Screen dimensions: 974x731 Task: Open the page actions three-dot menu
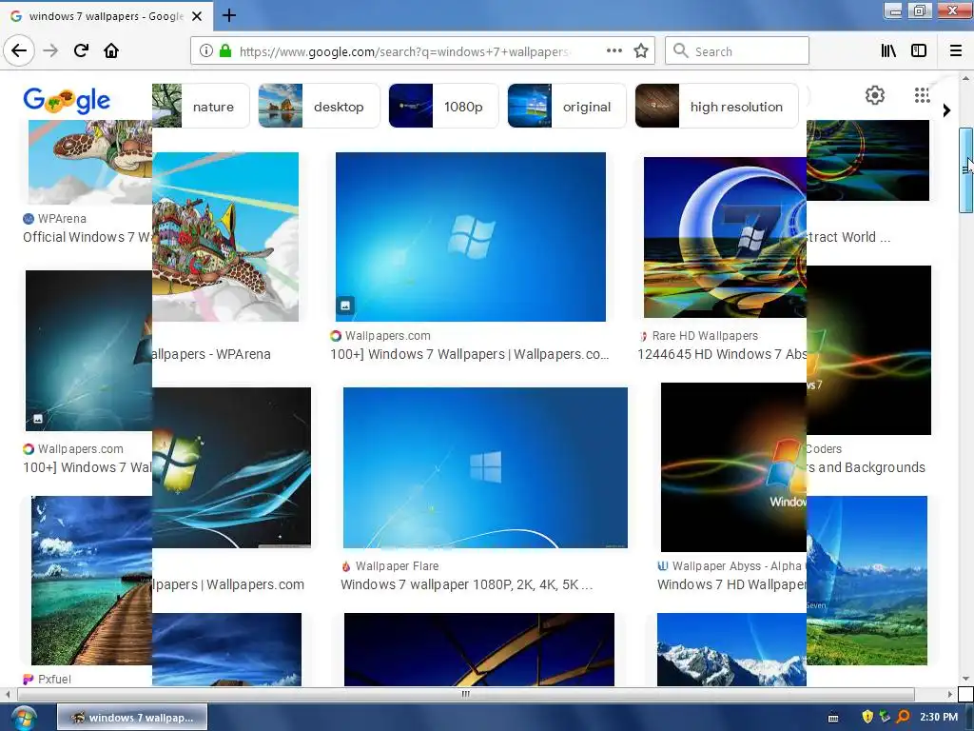click(614, 51)
